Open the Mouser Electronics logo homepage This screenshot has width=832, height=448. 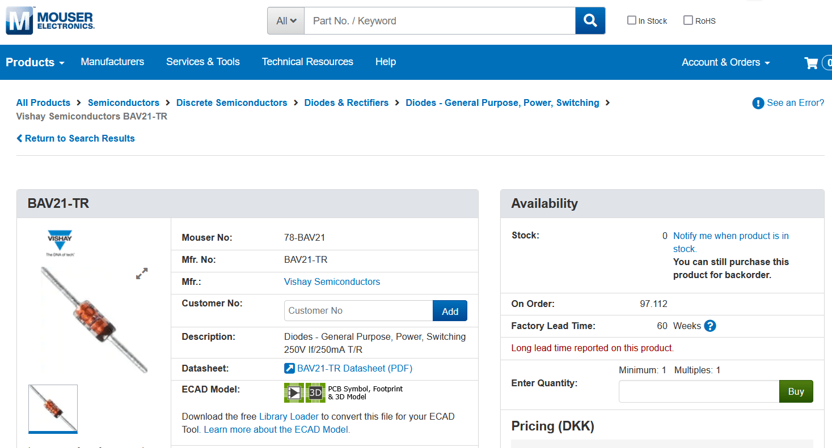(x=50, y=21)
